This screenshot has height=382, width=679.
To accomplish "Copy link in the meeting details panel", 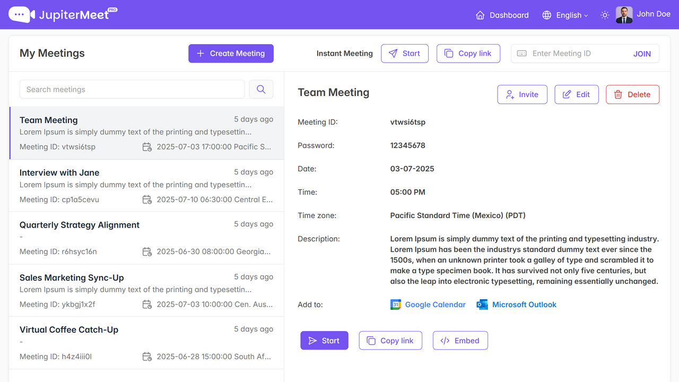I will pos(390,341).
